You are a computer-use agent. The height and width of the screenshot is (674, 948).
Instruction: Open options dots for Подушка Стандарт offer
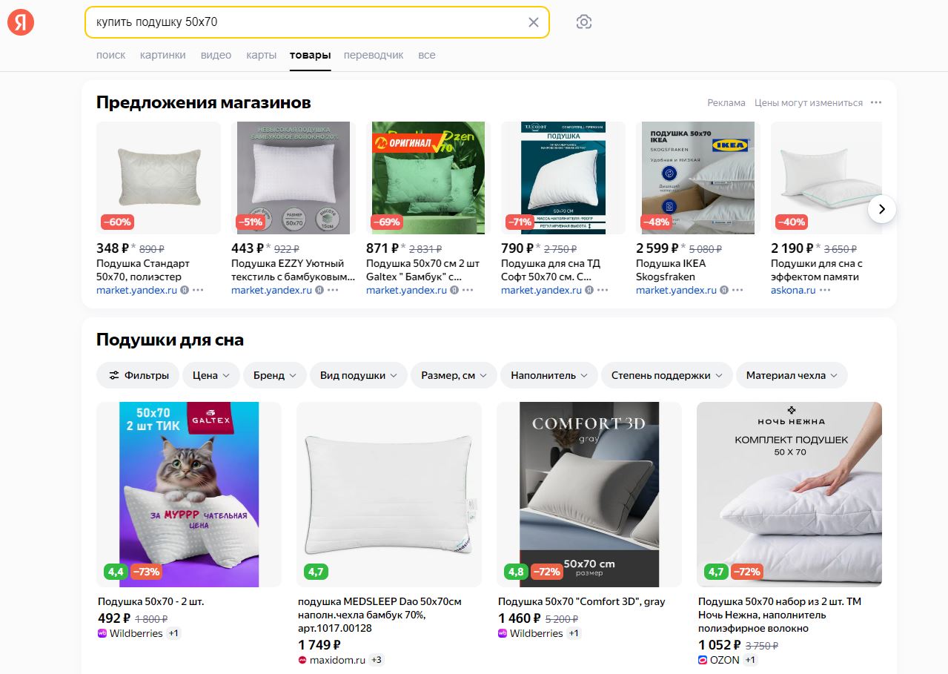198,290
